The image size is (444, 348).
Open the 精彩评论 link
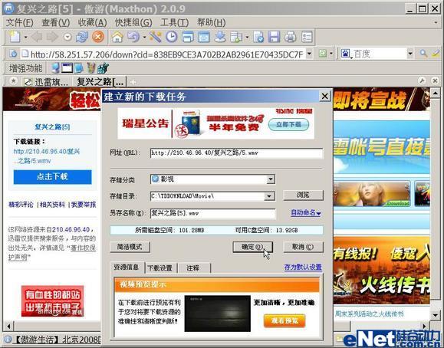21,205
